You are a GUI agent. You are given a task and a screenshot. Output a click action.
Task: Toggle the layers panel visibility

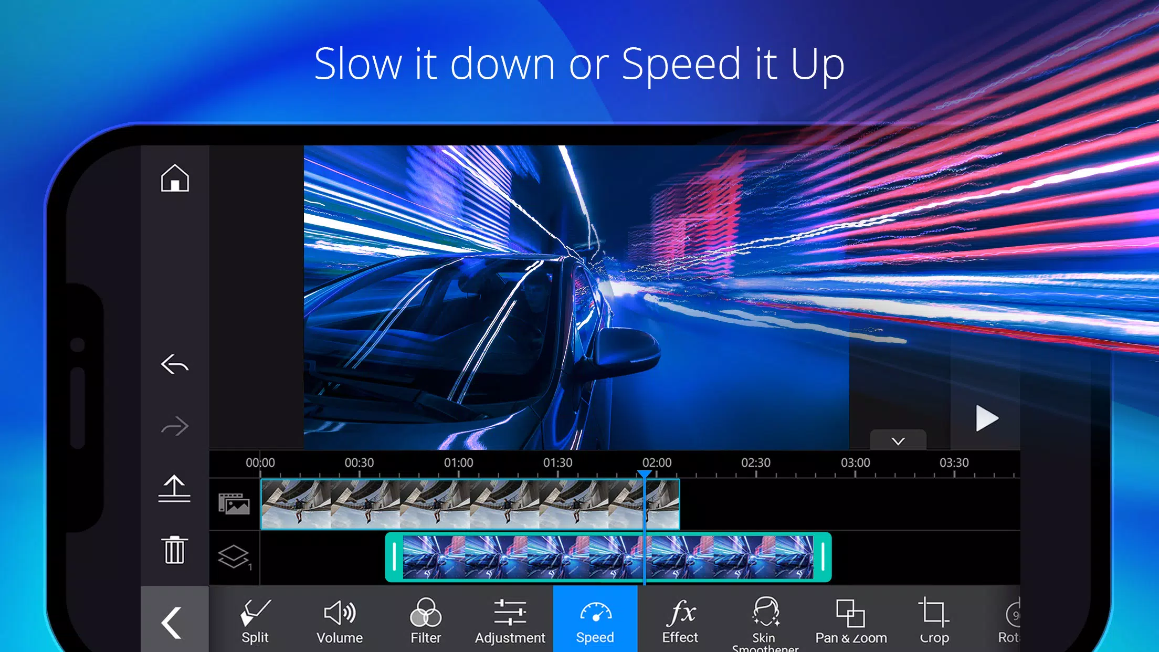[x=234, y=555]
